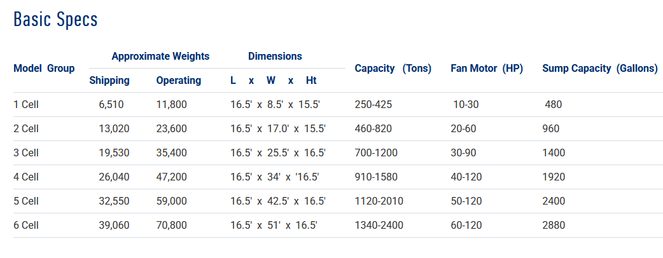
Task: Select operating weight 47,200
Action: click(x=171, y=177)
